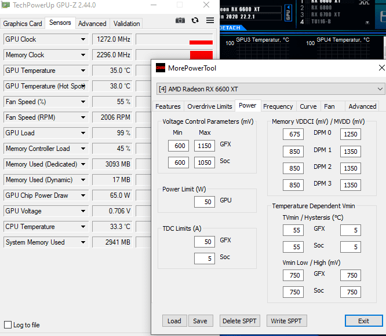Open the GPU Clock sensor dropdown
Viewport: 386px width, 336px height.
pos(83,39)
